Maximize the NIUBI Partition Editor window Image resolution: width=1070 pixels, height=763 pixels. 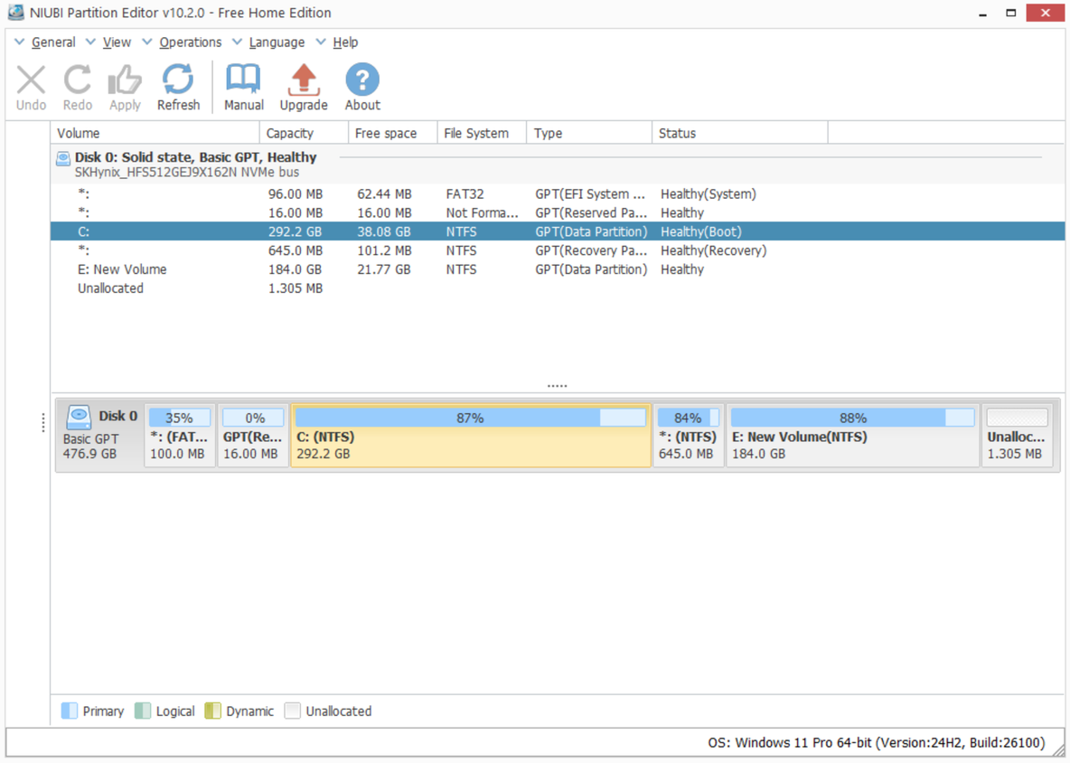pos(1010,13)
